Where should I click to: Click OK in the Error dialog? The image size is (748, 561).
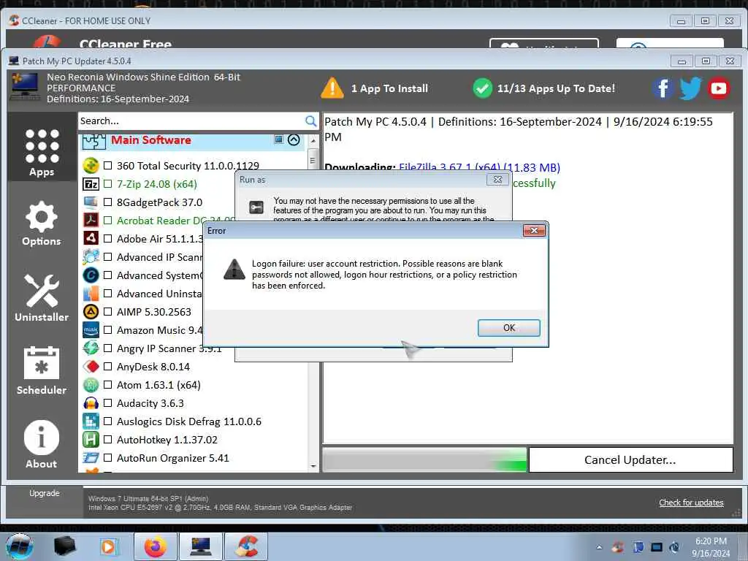click(509, 328)
